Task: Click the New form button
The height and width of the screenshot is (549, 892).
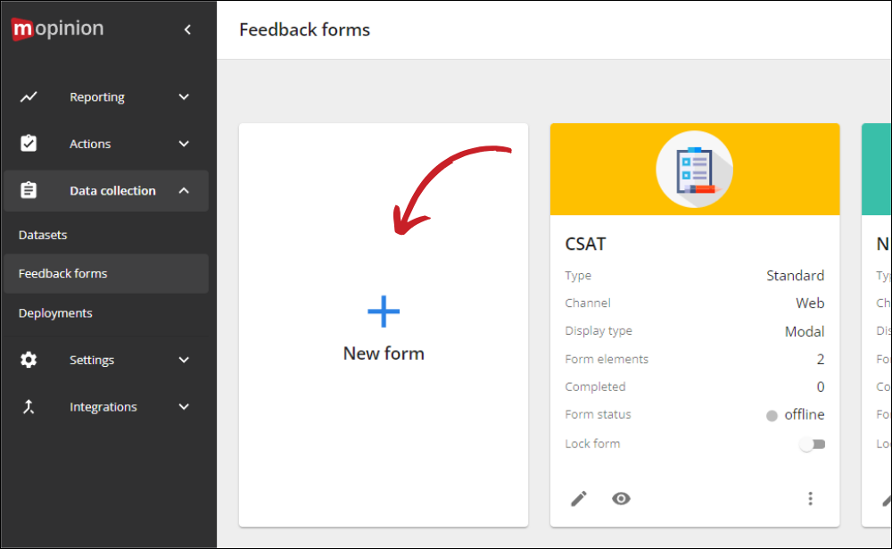Action: point(384,353)
